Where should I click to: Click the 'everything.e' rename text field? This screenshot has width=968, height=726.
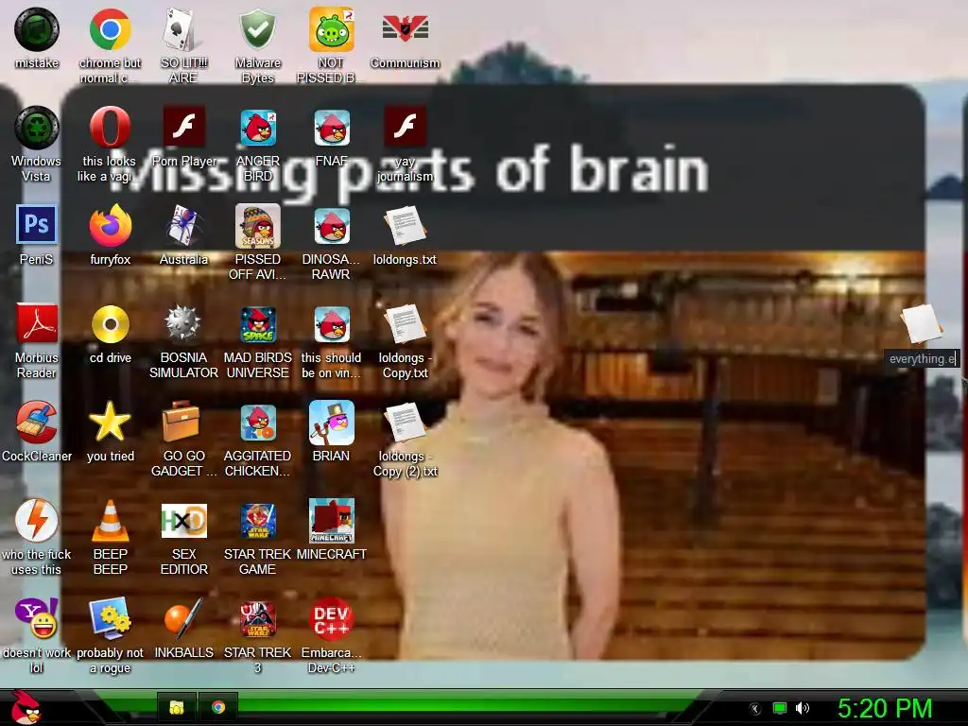click(923, 358)
